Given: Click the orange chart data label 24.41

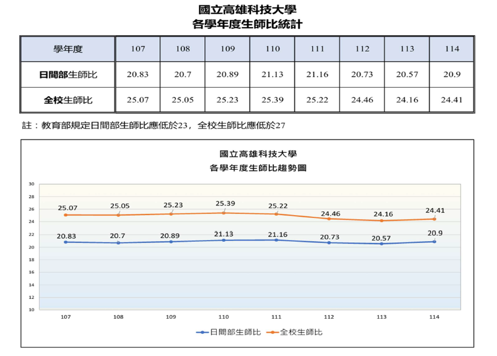Looking at the screenshot, I should (x=435, y=211).
